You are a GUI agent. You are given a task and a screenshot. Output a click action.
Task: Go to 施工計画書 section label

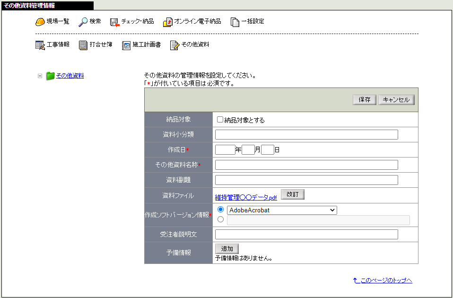pos(147,44)
